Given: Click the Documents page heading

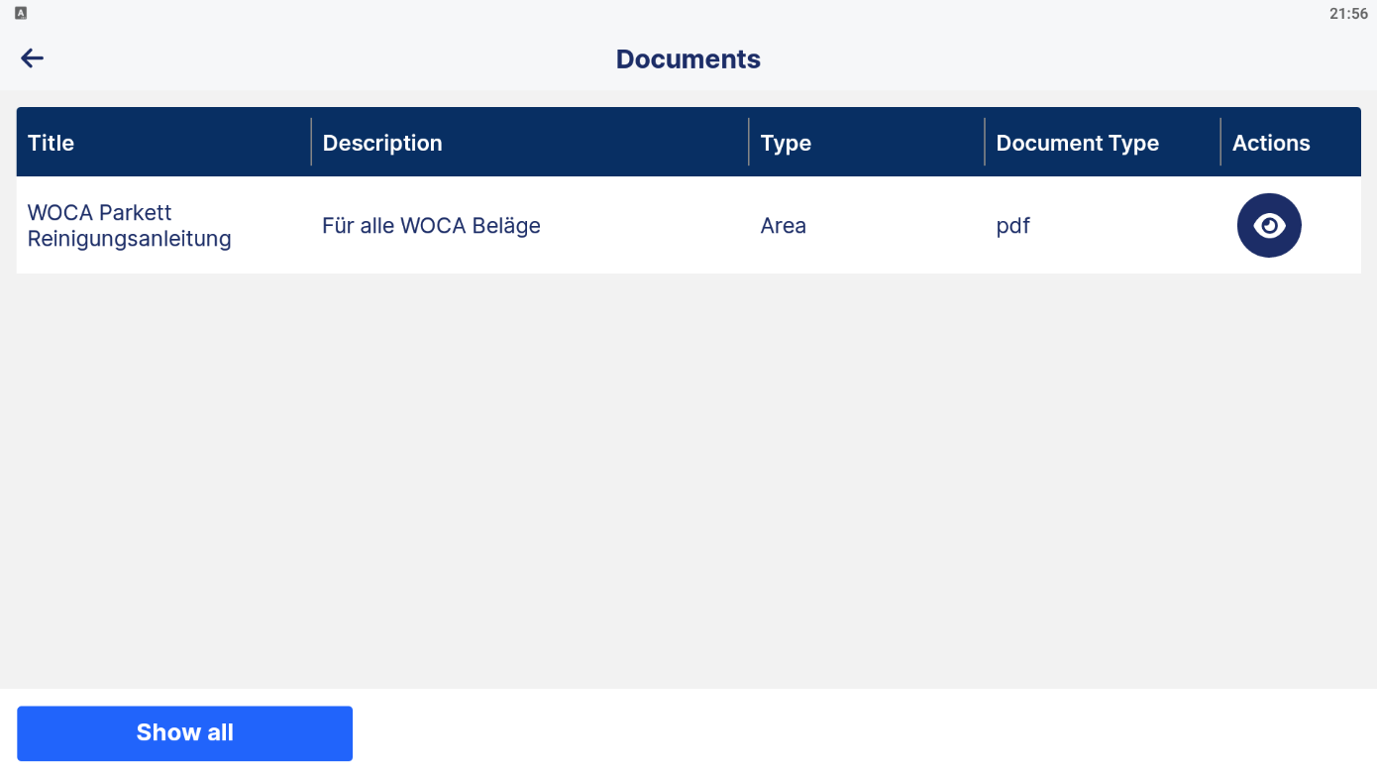Looking at the screenshot, I should (x=688, y=59).
